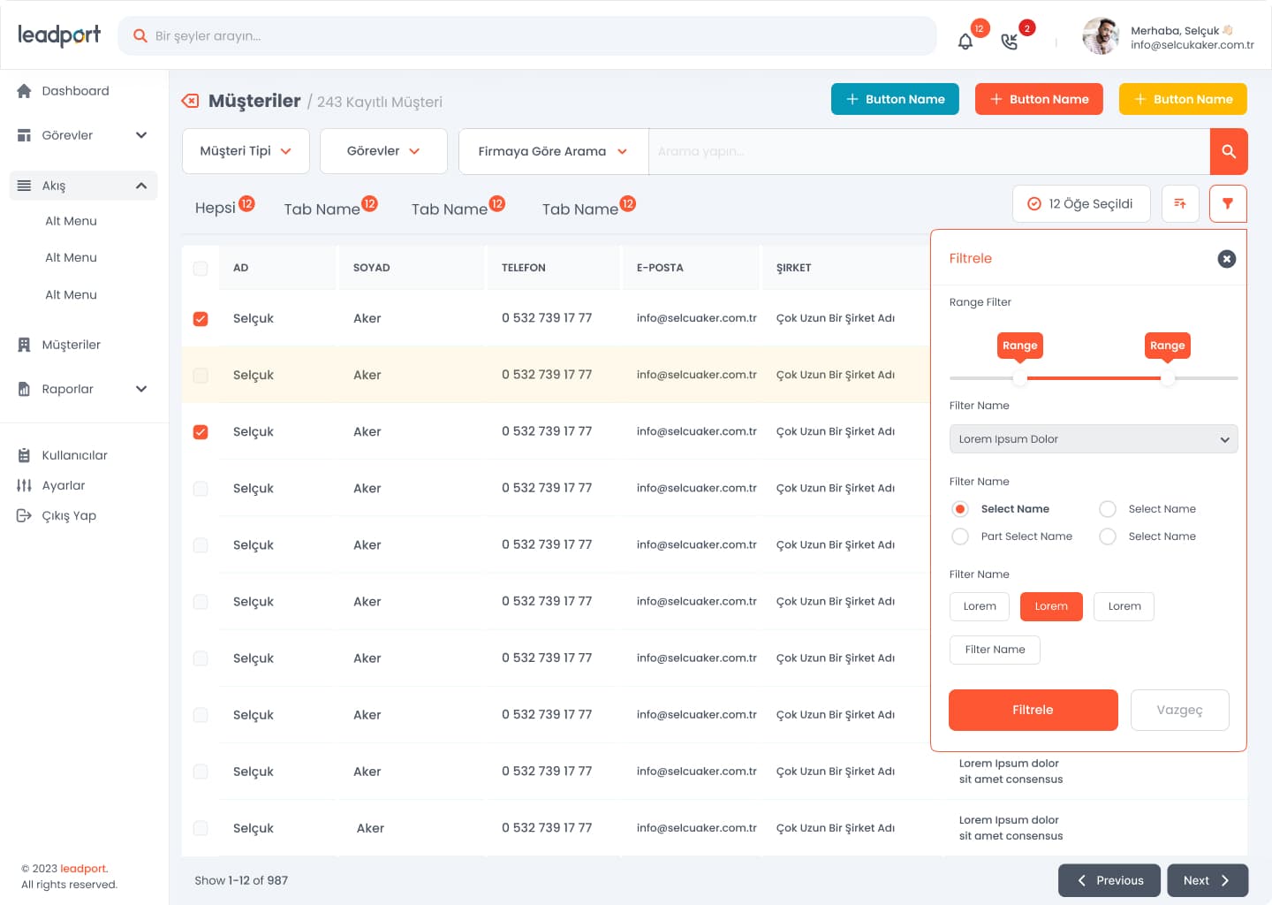Click the search magnifier in the top bar
This screenshot has height=905, width=1272.
pos(140,36)
